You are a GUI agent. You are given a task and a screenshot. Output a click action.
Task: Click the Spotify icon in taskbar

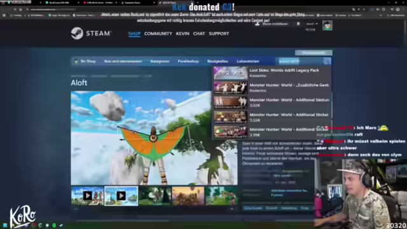tap(54, 225)
